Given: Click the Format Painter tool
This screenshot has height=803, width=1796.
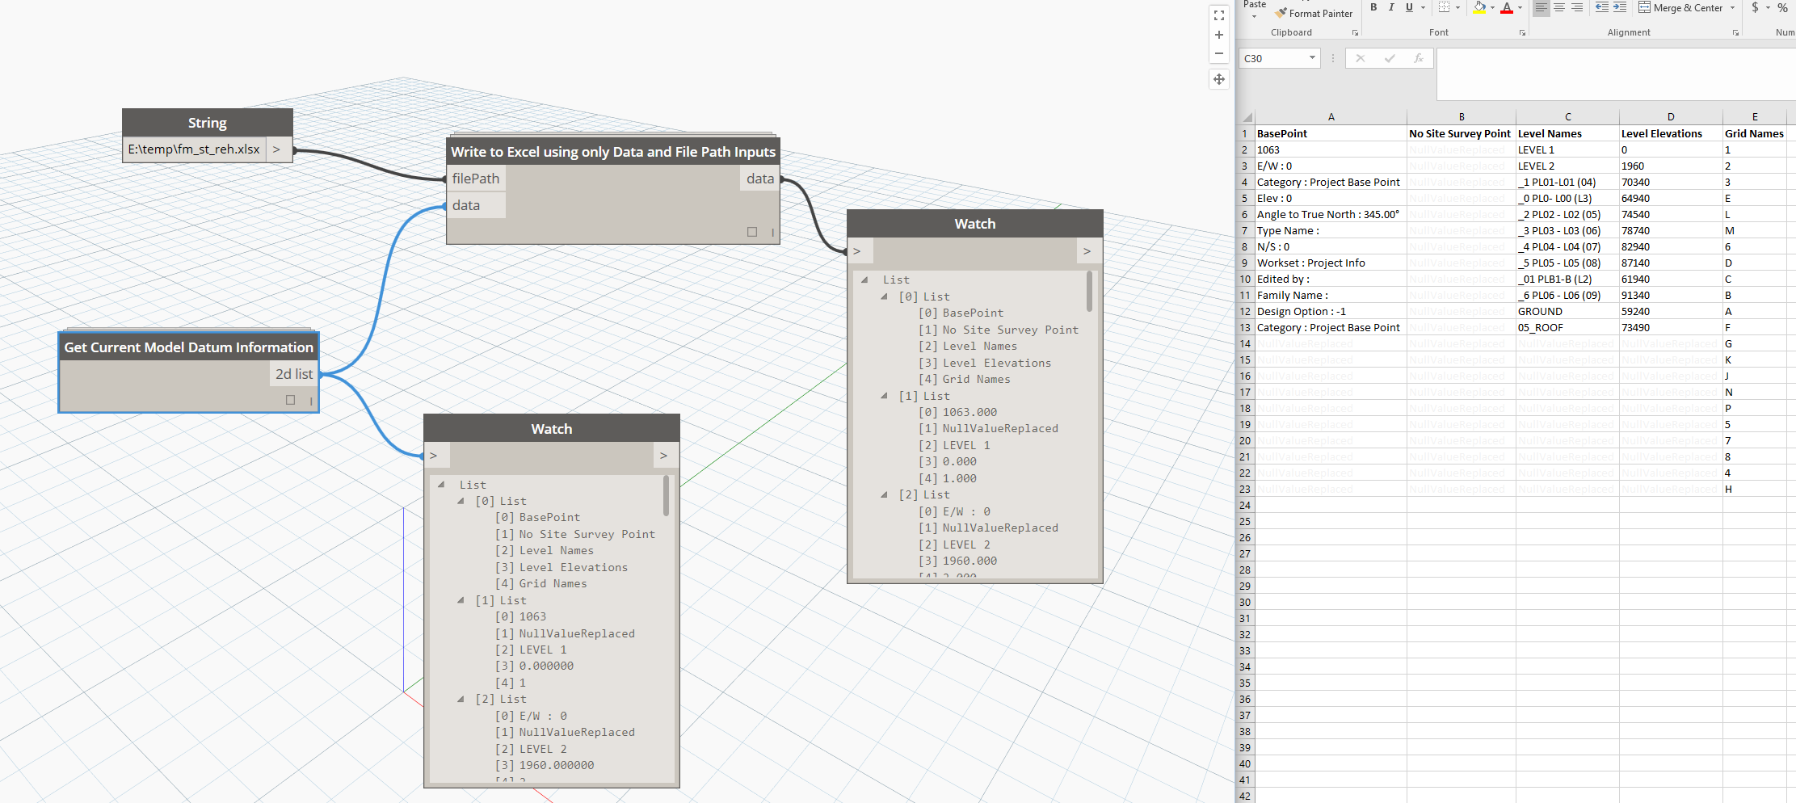Looking at the screenshot, I should pos(1314,14).
